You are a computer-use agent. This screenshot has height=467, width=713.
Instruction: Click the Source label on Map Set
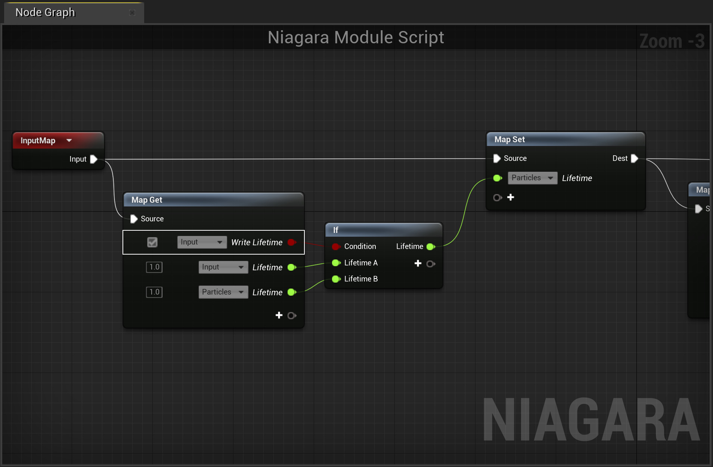pyautogui.click(x=515, y=158)
